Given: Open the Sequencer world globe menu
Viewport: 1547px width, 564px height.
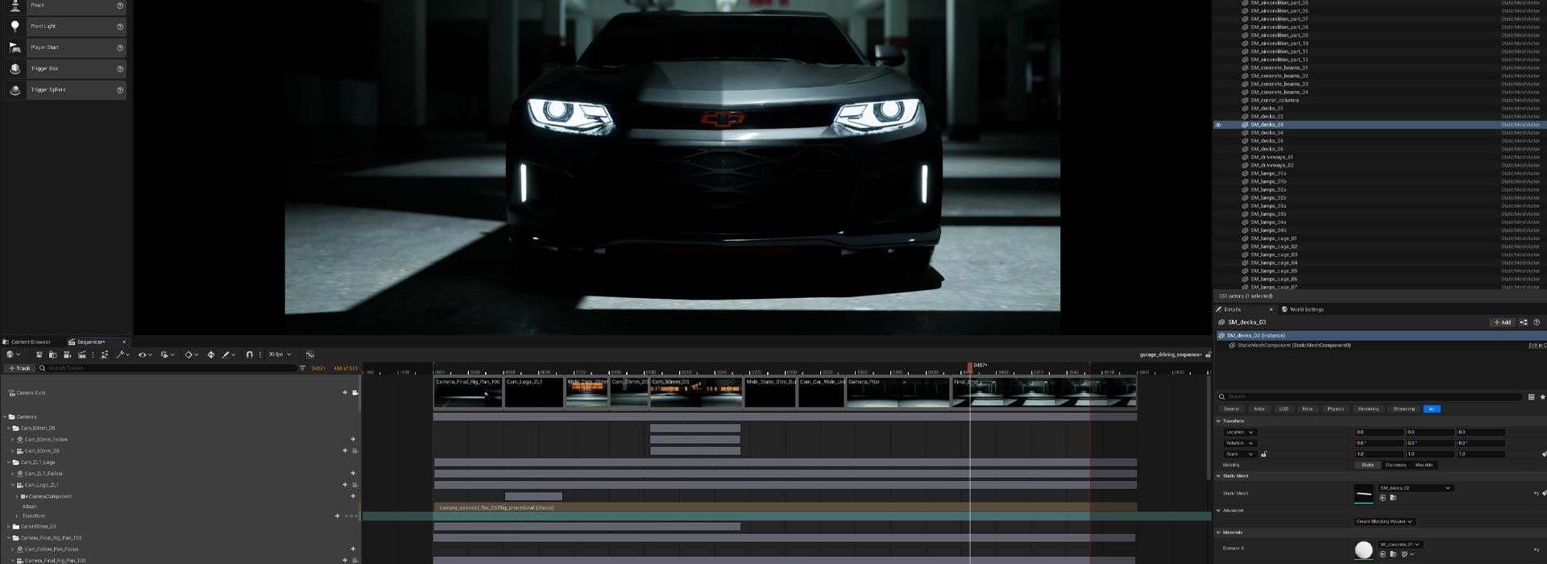Looking at the screenshot, I should coord(12,355).
